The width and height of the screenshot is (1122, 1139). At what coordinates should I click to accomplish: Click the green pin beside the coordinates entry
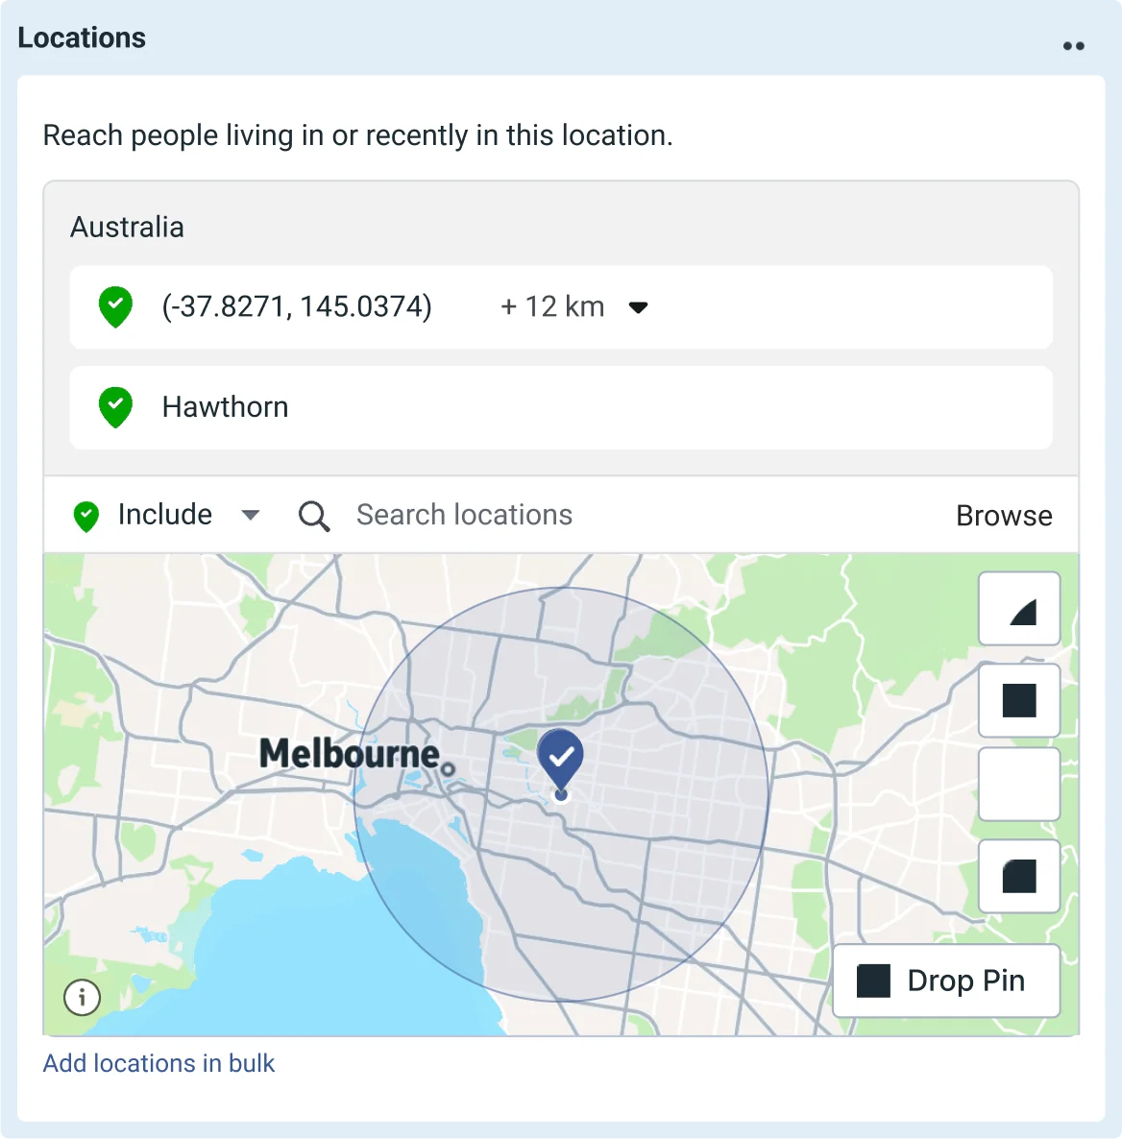coord(115,306)
